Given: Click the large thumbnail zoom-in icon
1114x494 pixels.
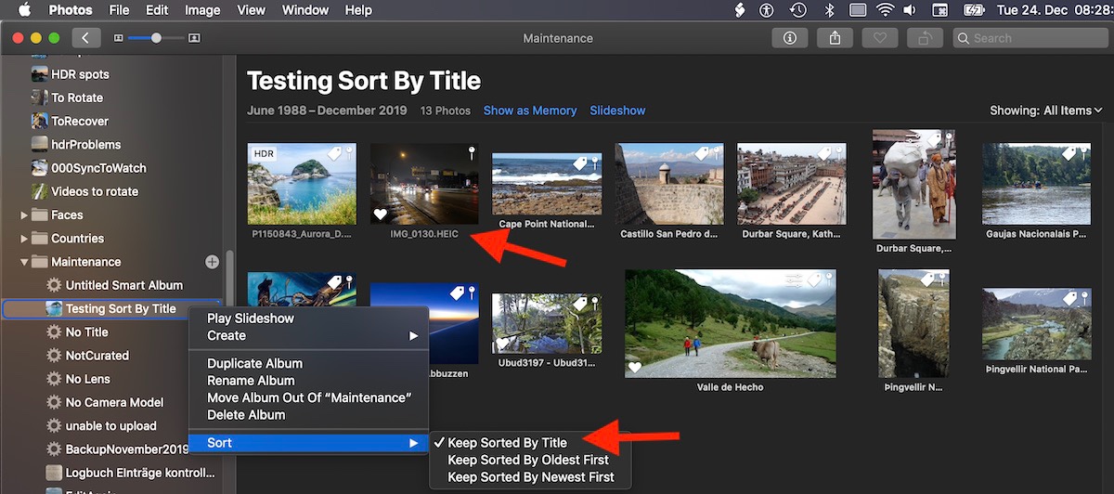Looking at the screenshot, I should [x=194, y=38].
